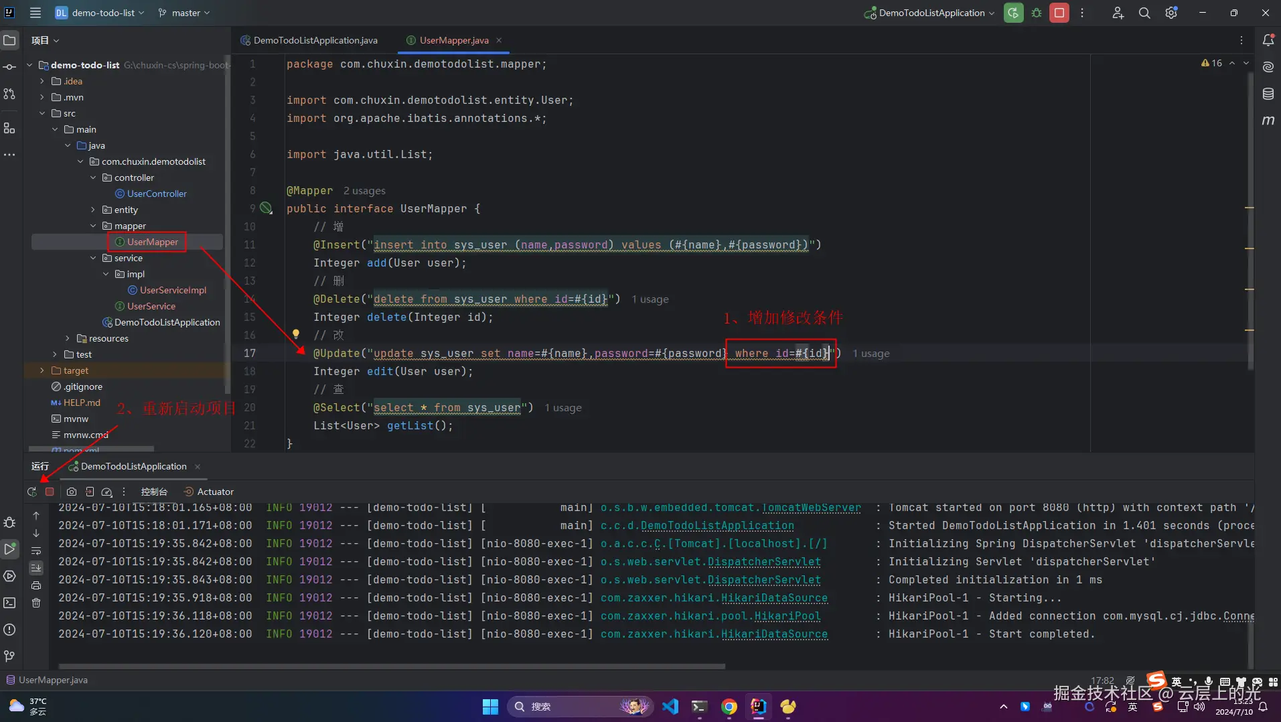
Task: Clear console output with the trash icon
Action: [x=36, y=603]
